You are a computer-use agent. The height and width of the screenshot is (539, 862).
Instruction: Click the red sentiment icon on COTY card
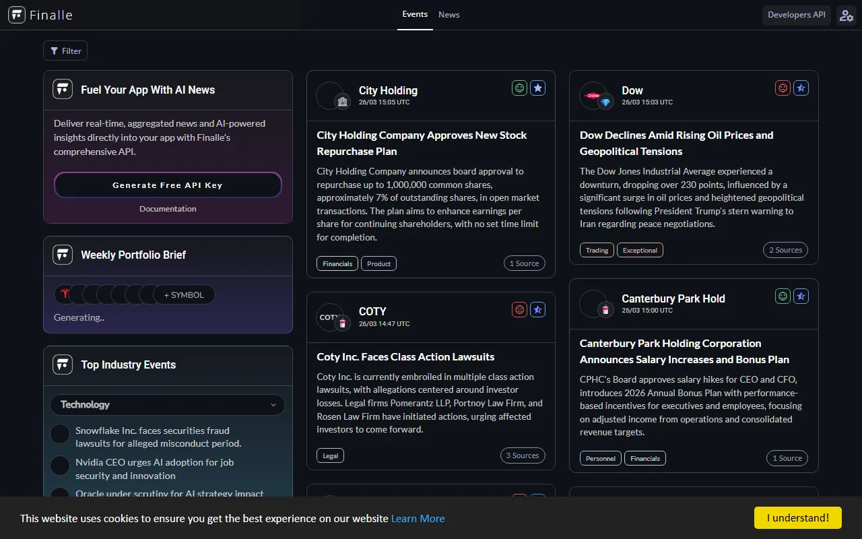coord(519,309)
